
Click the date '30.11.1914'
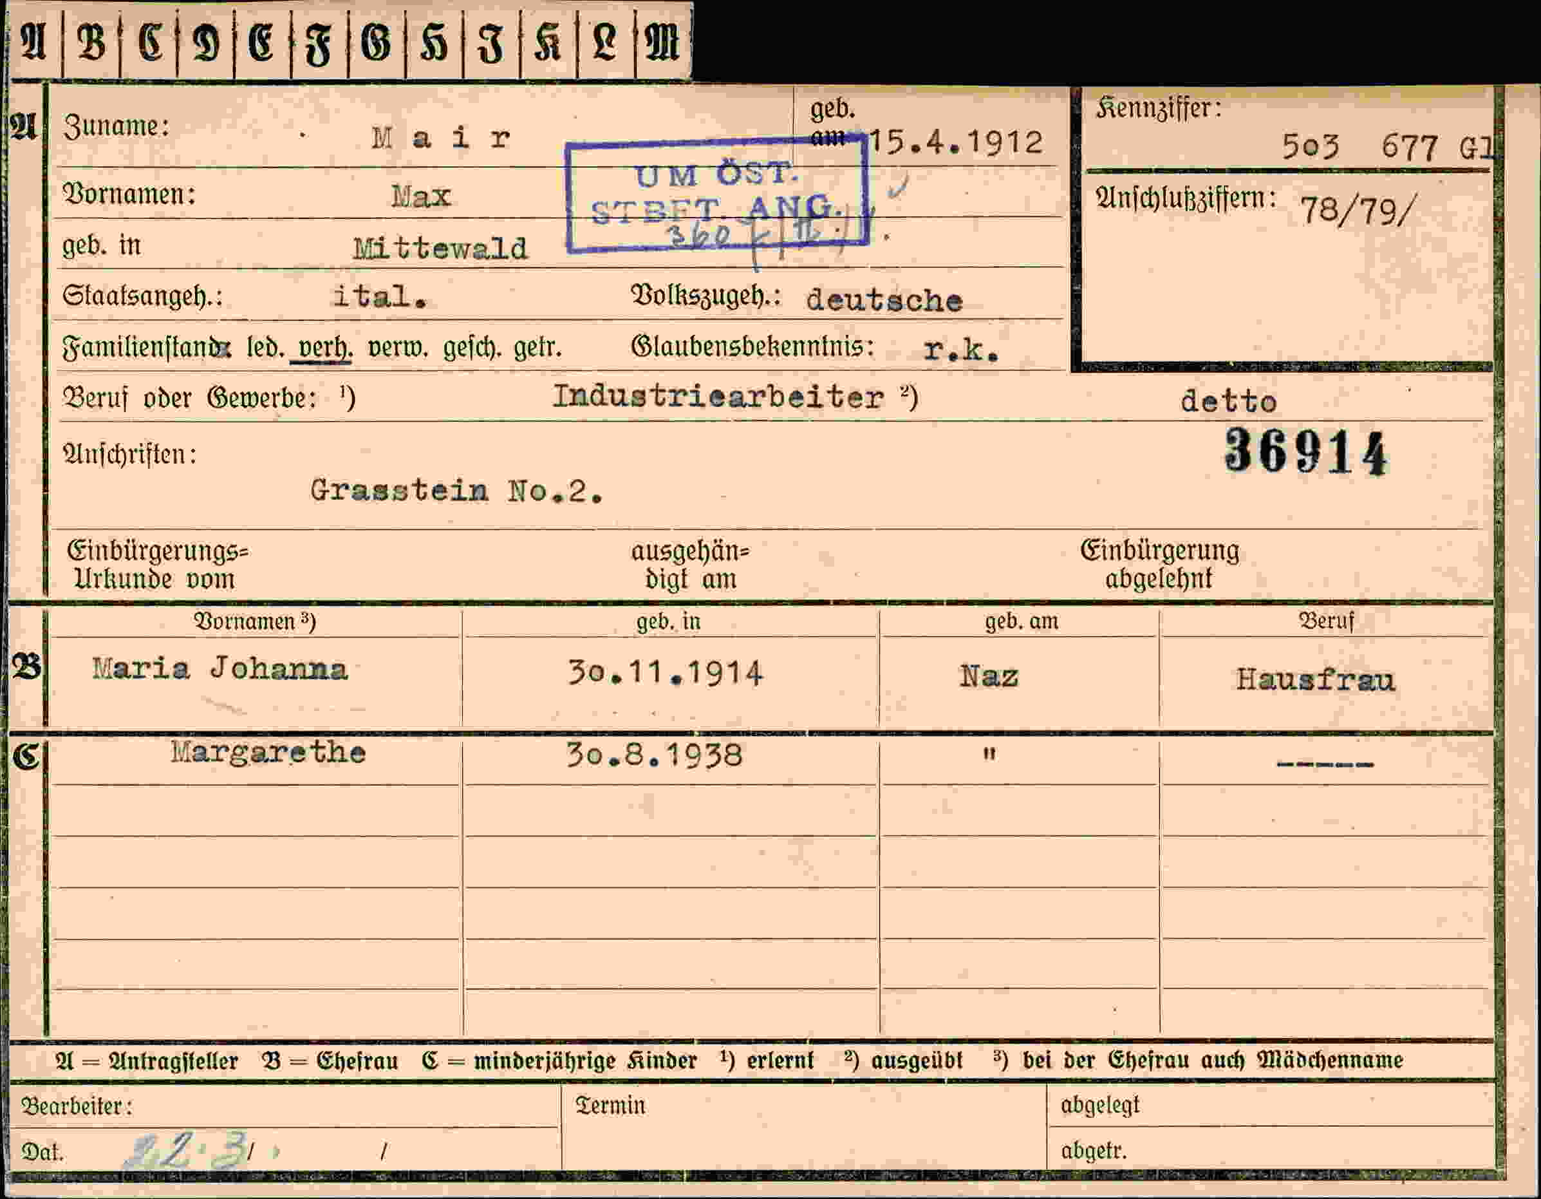click(666, 674)
